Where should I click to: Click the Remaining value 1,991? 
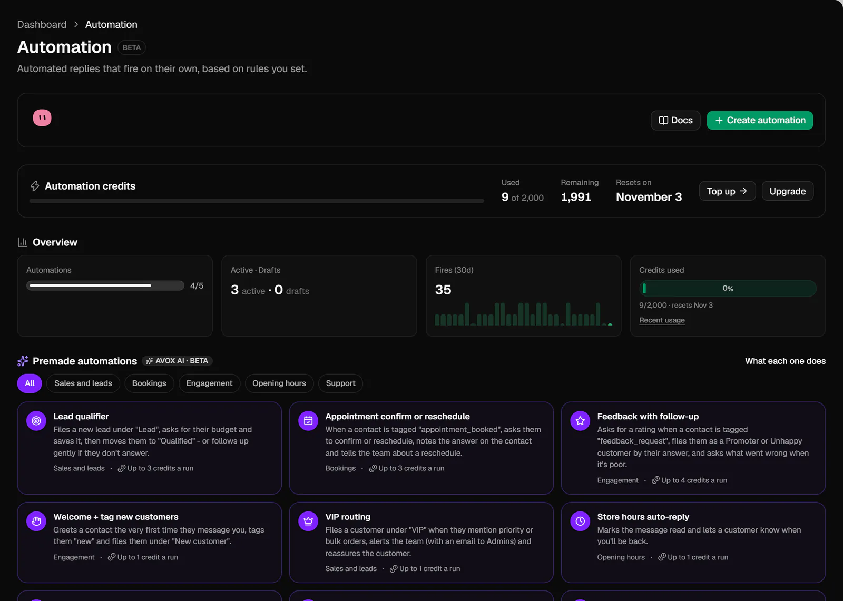tap(576, 197)
